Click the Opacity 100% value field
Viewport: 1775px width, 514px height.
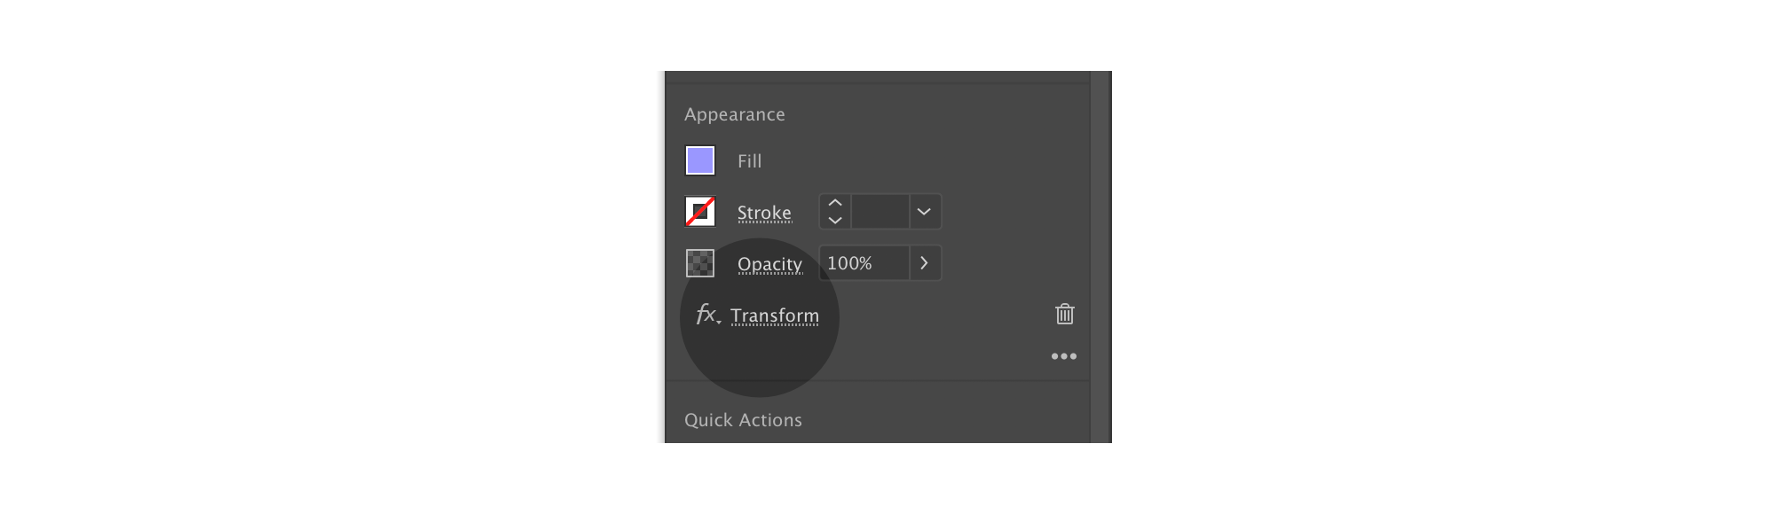[x=864, y=263]
